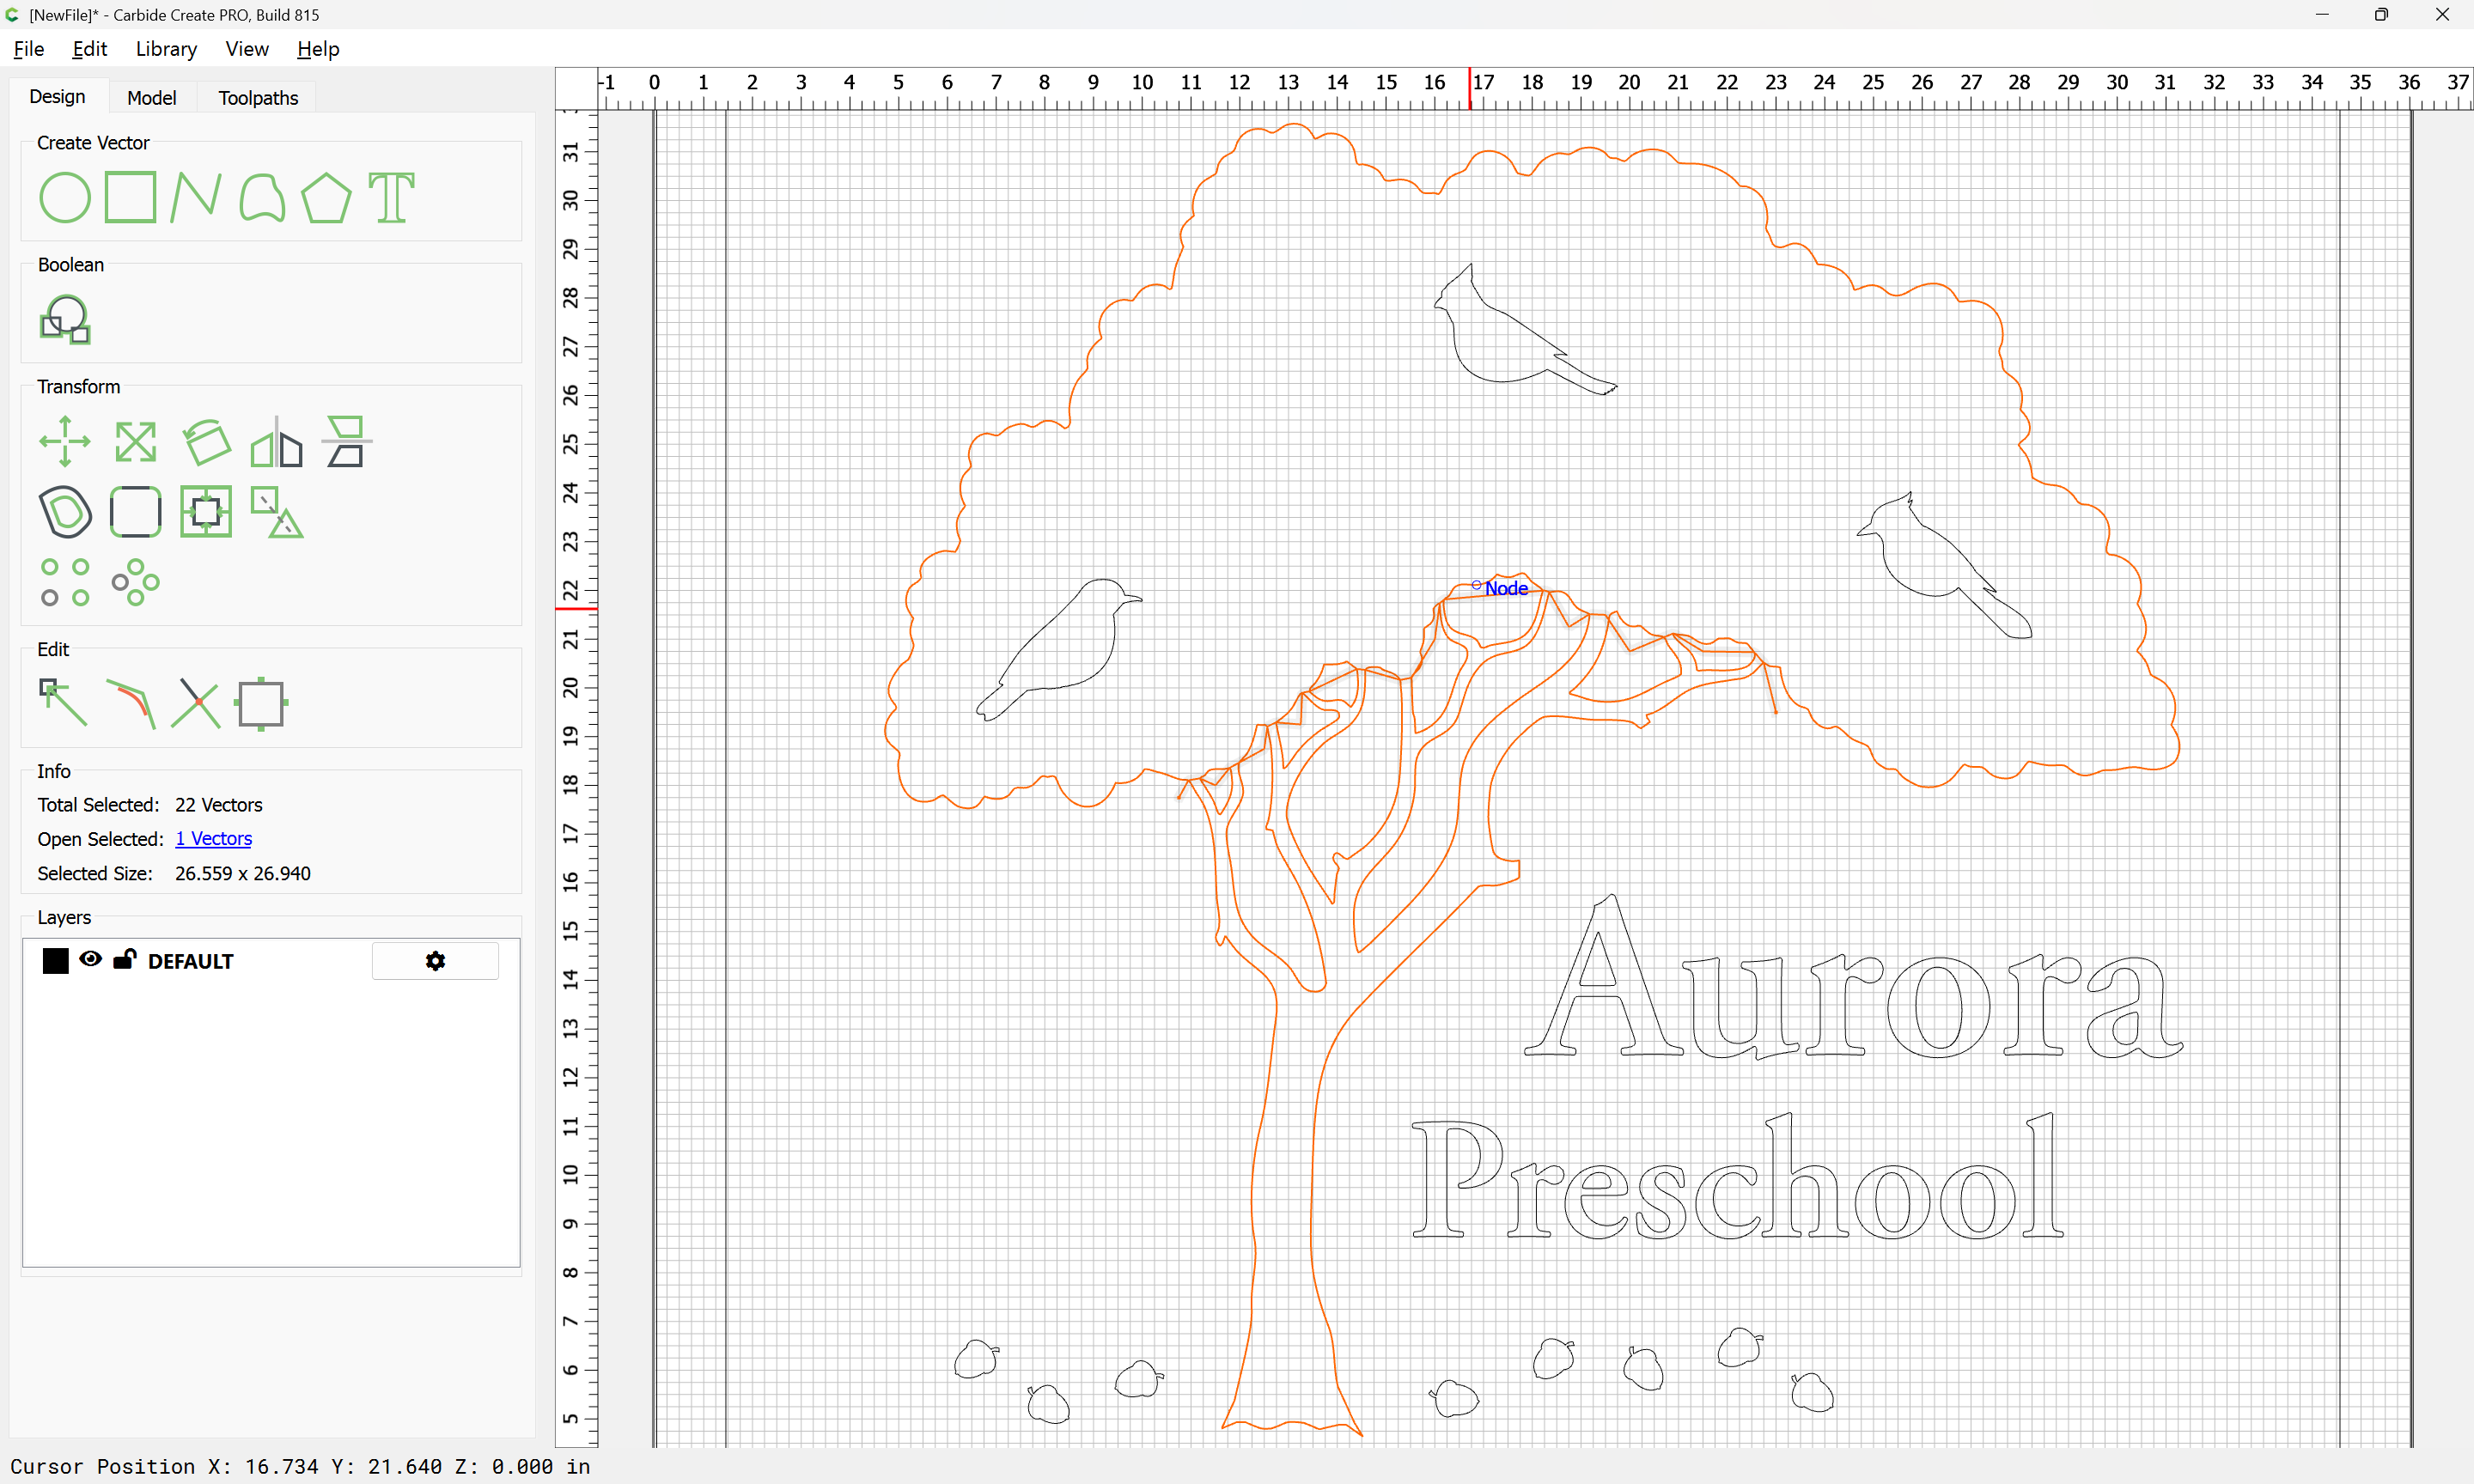Click the 'Selected Size: 26.559 x 26.940' text

(x=174, y=873)
